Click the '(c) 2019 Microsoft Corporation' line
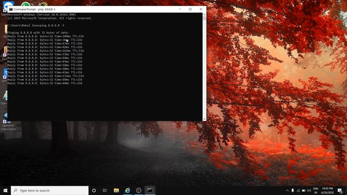This screenshot has height=195, width=347. [x=49, y=18]
